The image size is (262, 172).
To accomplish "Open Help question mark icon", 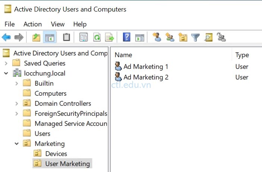I will coord(127,37).
